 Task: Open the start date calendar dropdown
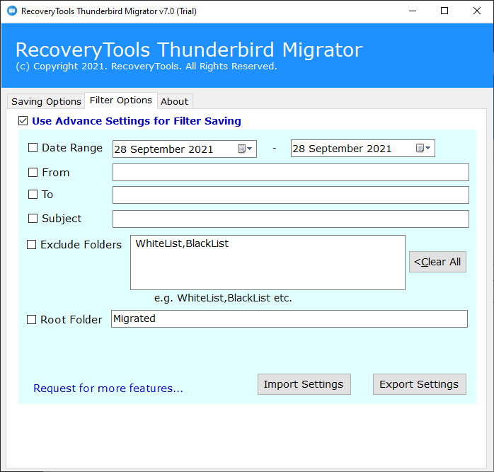click(x=244, y=149)
